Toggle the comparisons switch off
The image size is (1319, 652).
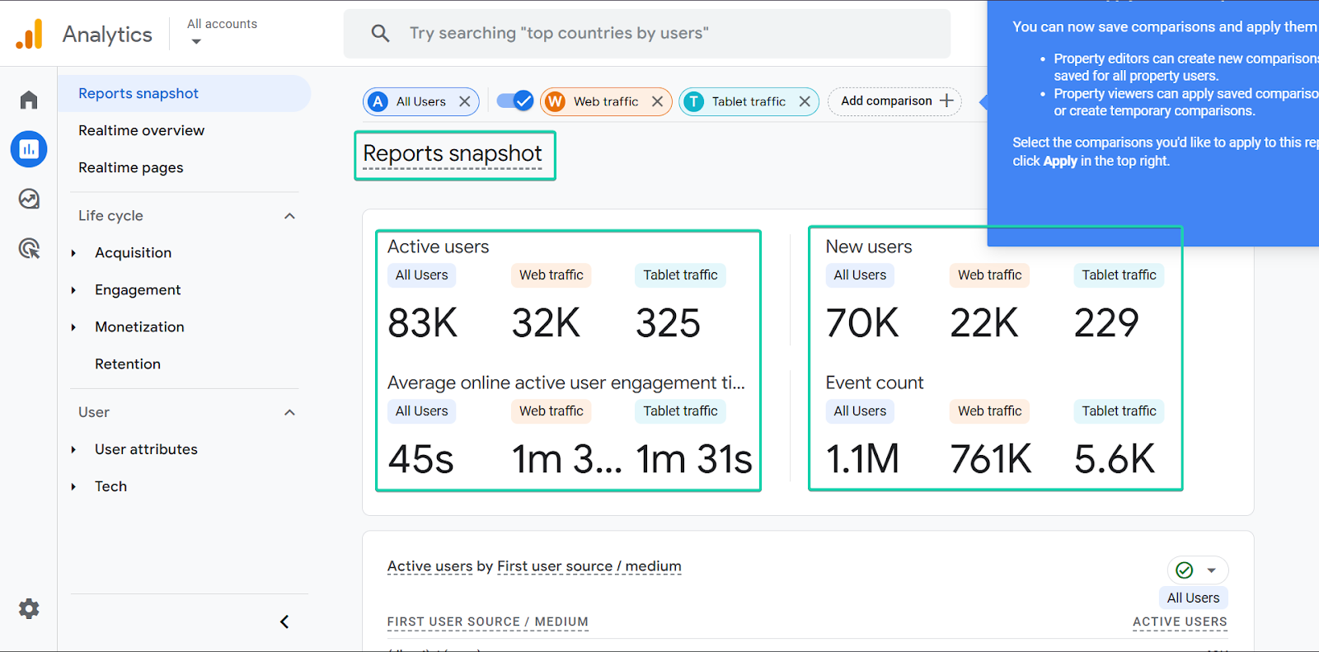[515, 101]
